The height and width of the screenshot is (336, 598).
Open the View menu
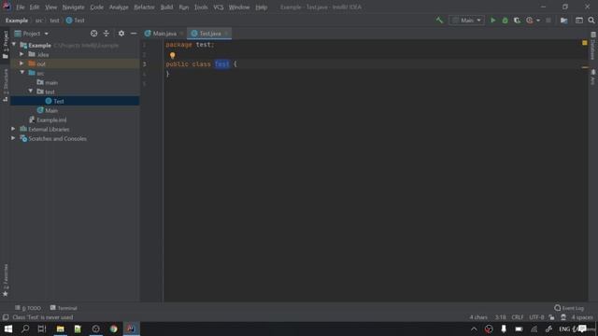(50, 7)
